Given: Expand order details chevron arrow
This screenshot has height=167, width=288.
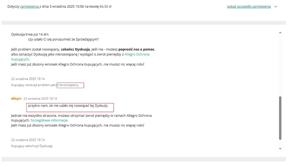Looking at the screenshot, I should click(276, 7).
